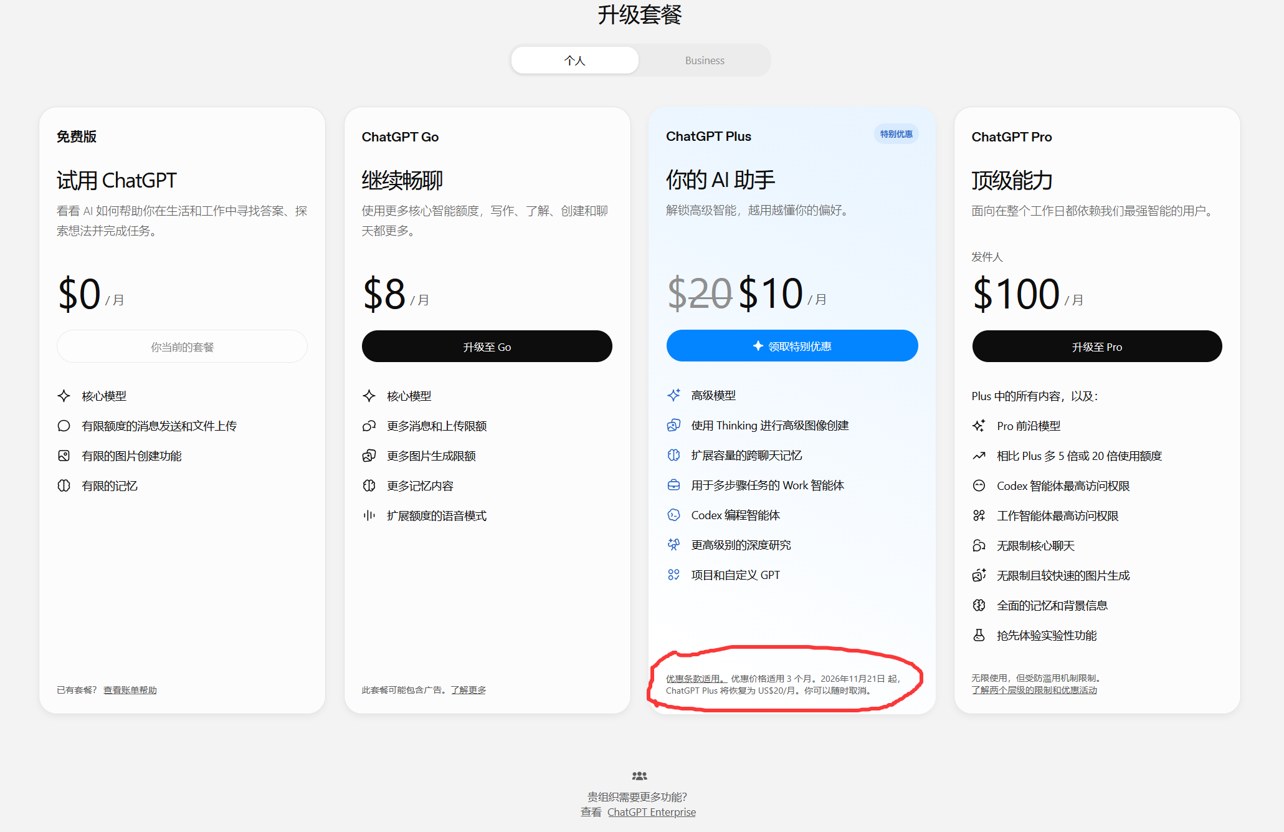Open 了解更多 link about ads in Go
This screenshot has height=832, width=1284.
[468, 690]
